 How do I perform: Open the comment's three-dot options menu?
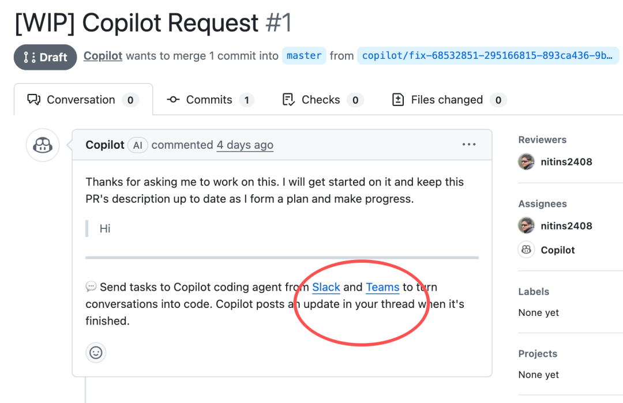(469, 145)
